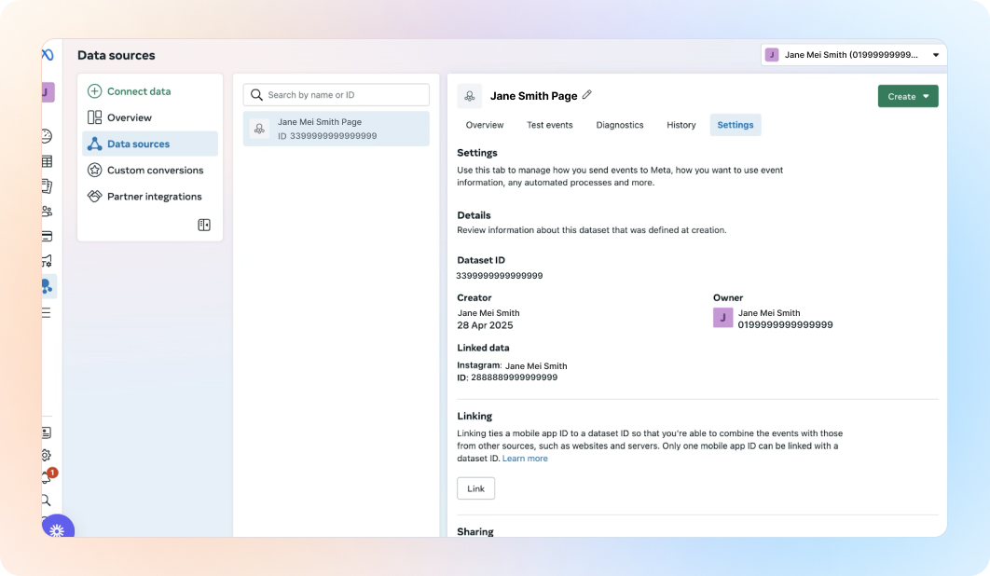The height and width of the screenshot is (576, 990).
Task: Click the creator date 28 Apr 2025
Action: 485,325
